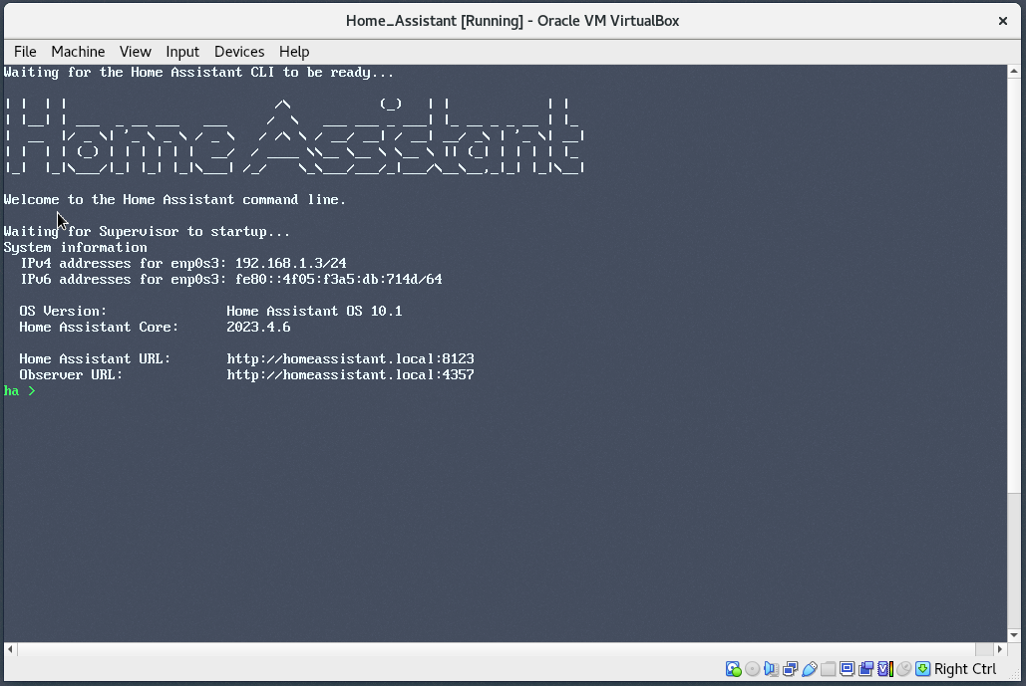Open the audio settings status icon

pyautogui.click(x=772, y=669)
